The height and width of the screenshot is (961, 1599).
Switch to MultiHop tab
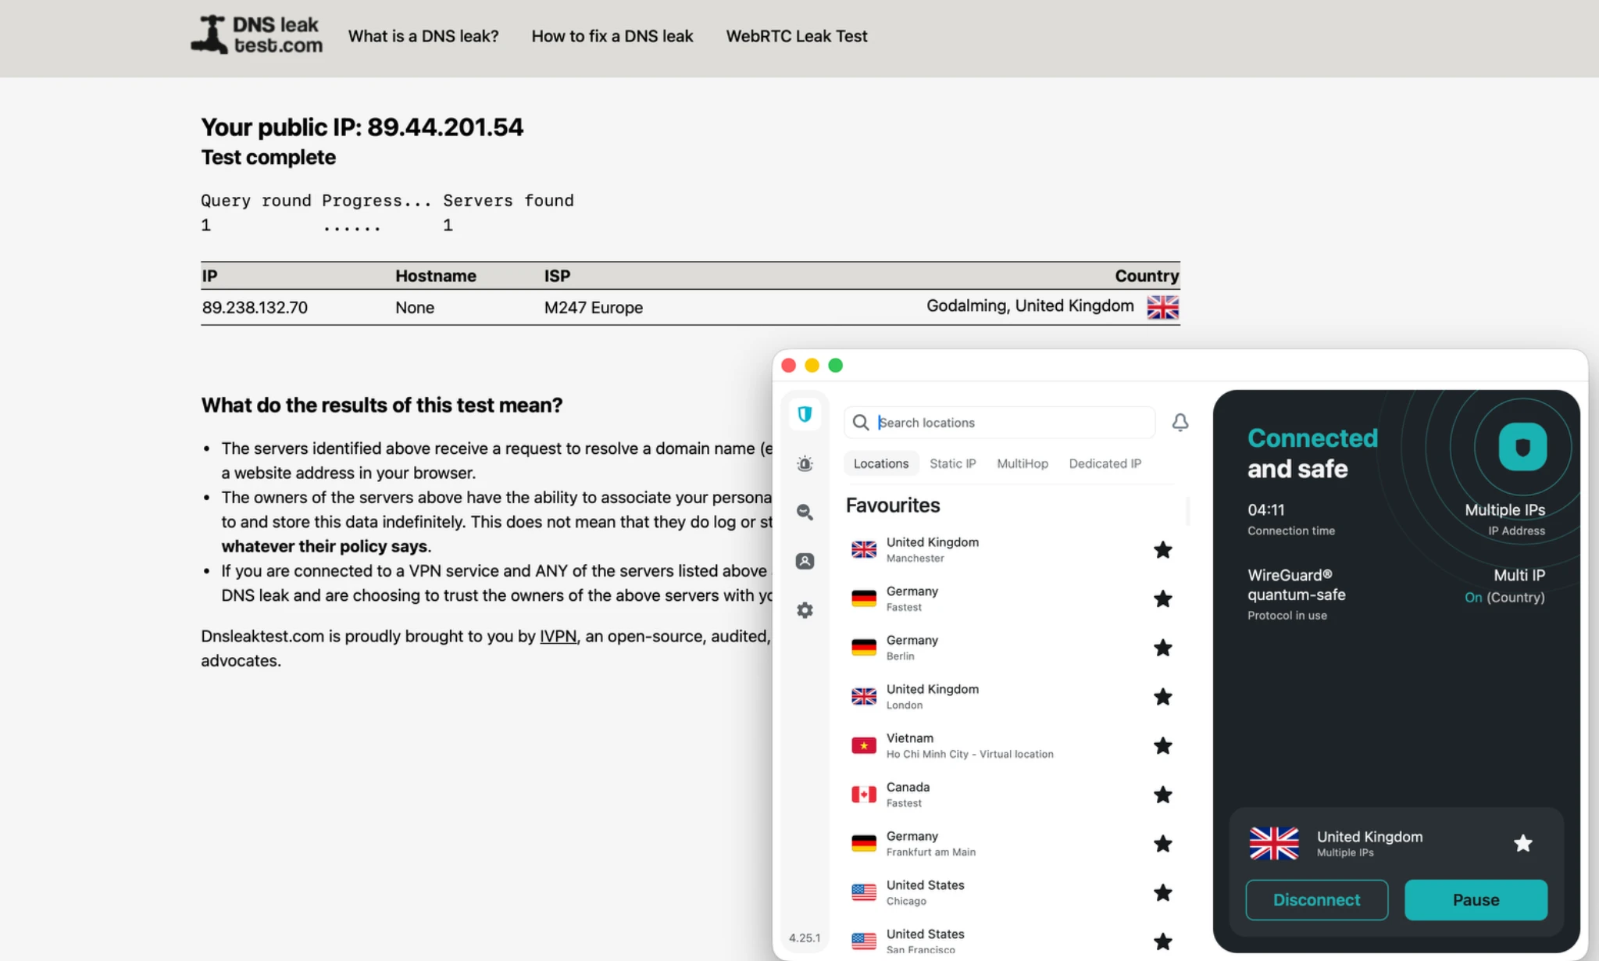point(1022,463)
